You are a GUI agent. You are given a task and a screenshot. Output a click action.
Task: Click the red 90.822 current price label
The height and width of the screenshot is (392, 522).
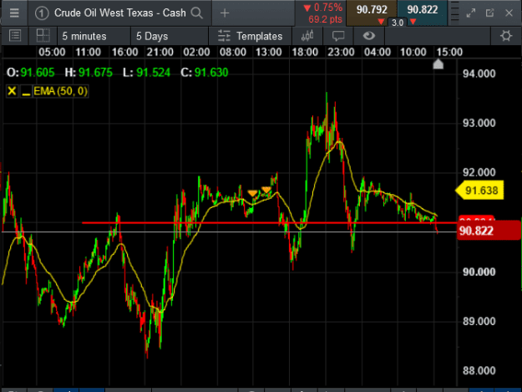click(488, 231)
